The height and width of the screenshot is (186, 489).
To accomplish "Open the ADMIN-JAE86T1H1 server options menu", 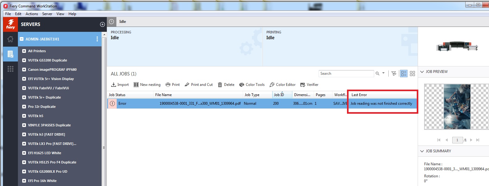I will (x=97, y=39).
